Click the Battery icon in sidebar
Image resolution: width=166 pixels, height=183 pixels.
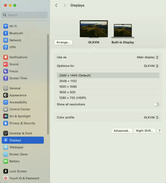click(x=5, y=161)
